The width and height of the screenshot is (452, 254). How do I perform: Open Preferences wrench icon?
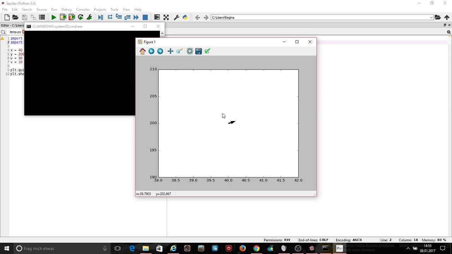tap(176, 17)
